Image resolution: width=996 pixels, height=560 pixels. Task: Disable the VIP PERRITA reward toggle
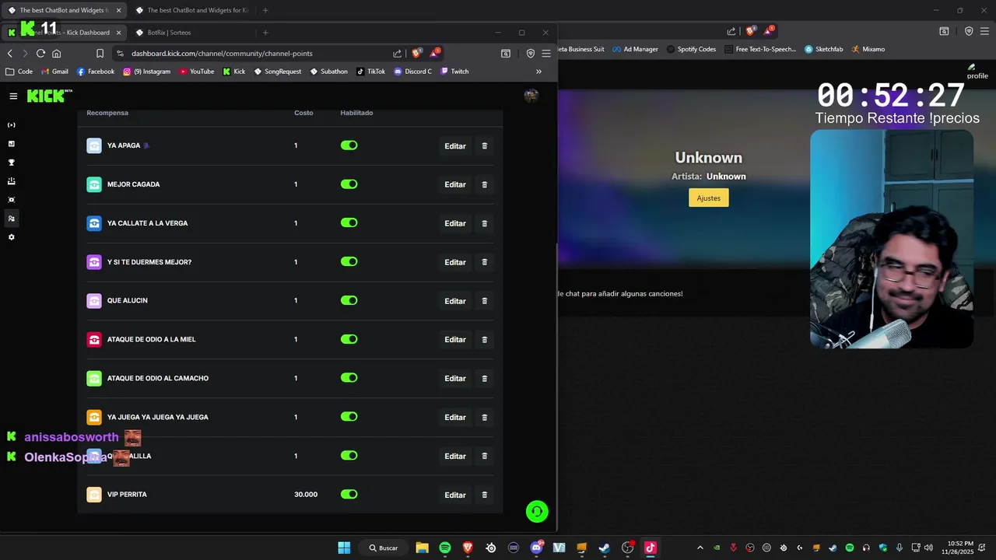(349, 495)
